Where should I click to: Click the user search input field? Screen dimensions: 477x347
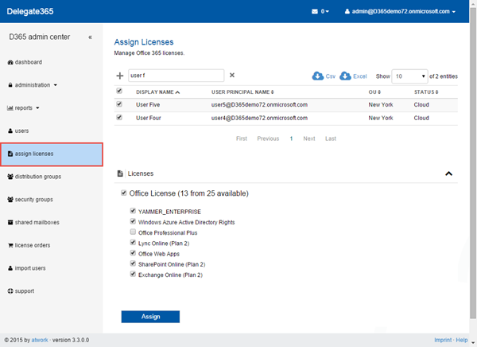tap(175, 76)
